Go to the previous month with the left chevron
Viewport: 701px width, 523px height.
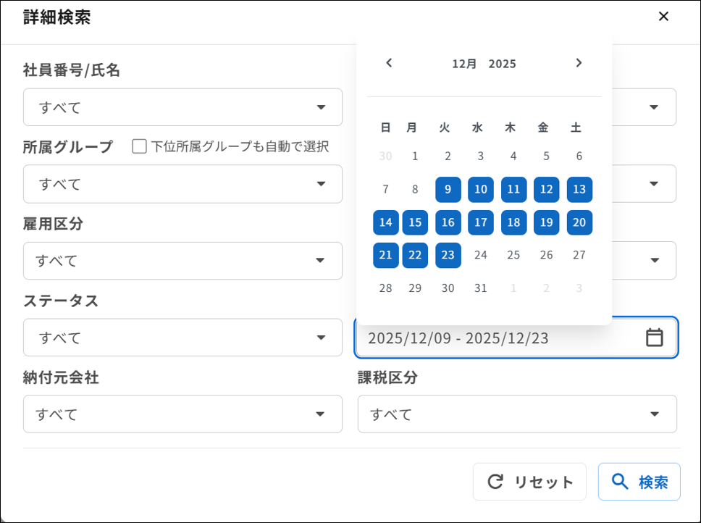click(x=389, y=63)
